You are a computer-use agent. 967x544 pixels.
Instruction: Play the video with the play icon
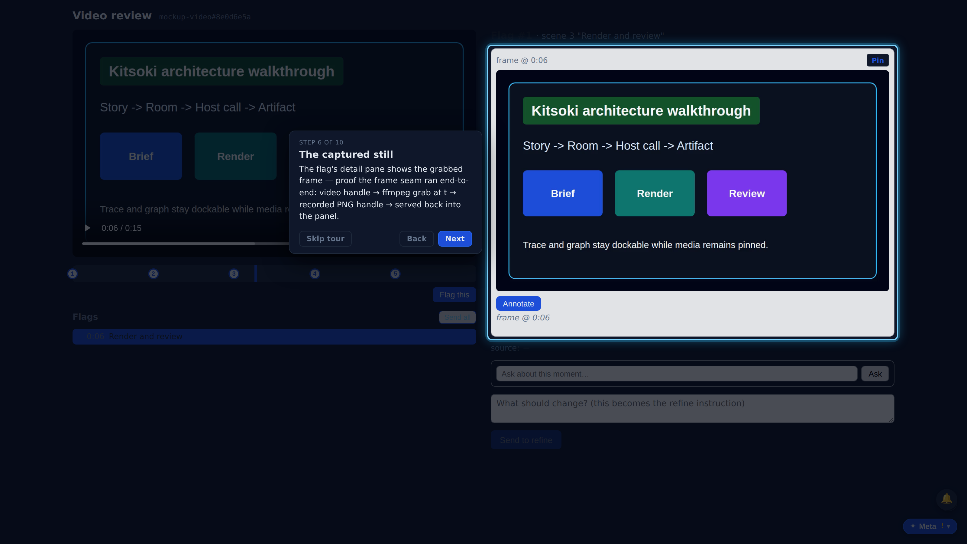pos(87,228)
